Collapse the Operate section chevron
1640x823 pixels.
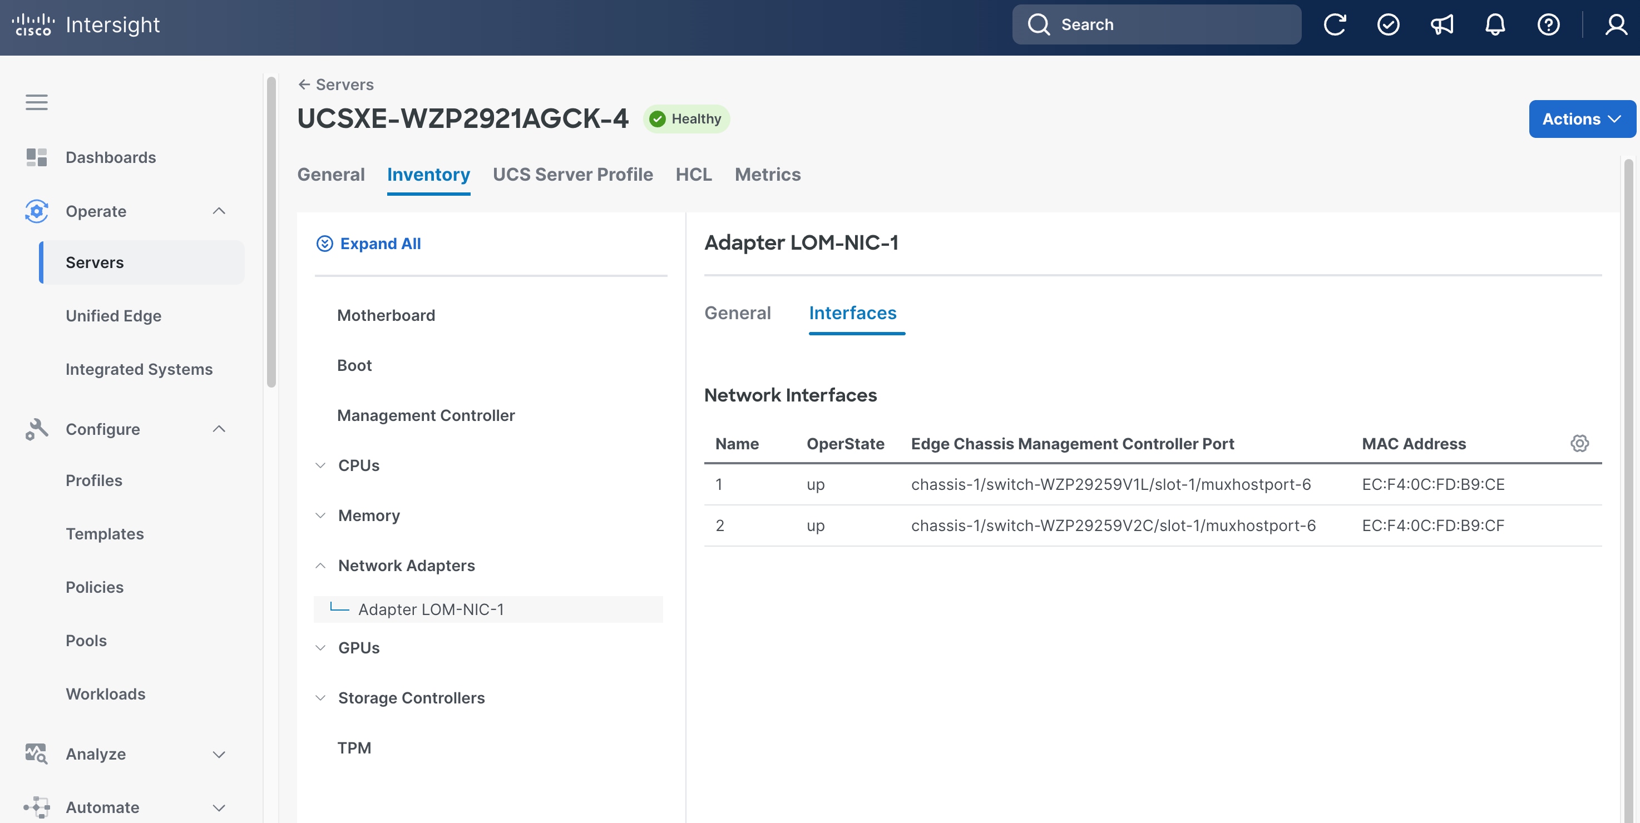pos(219,211)
